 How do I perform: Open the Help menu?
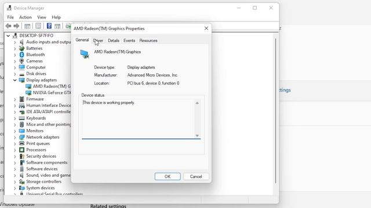point(56,17)
